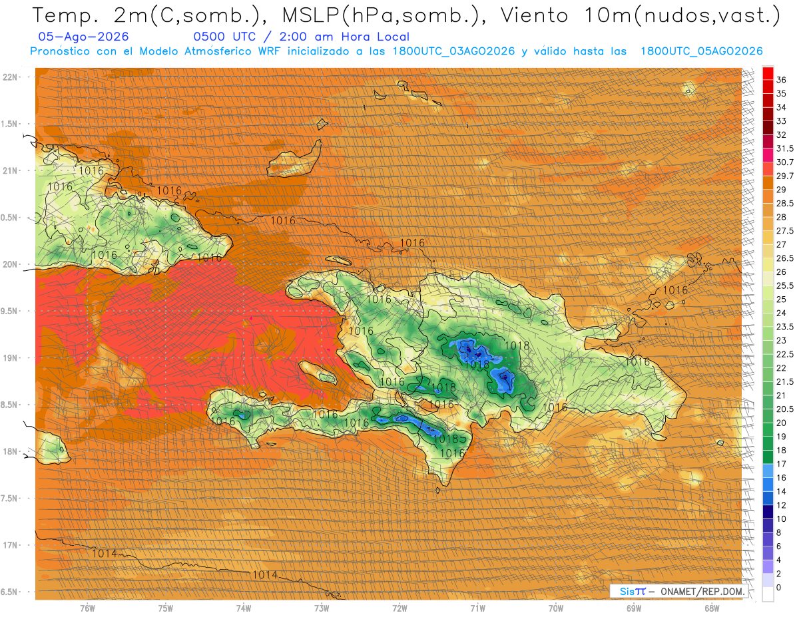Click the 22.5 value on the color scale

tap(785, 354)
